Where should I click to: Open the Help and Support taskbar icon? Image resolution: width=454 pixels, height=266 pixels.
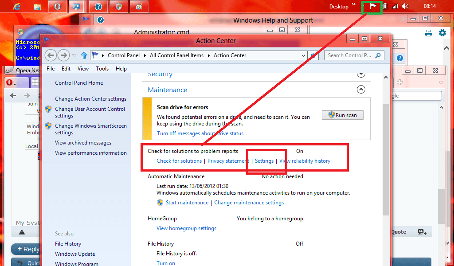tap(98, 6)
